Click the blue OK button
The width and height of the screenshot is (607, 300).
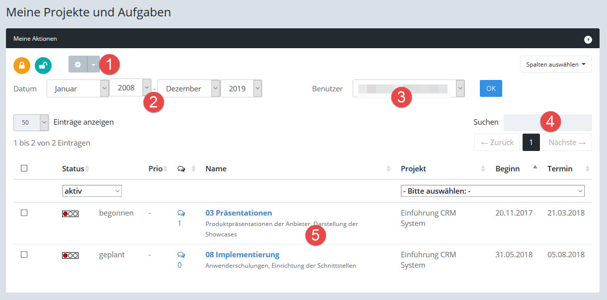[x=491, y=88]
